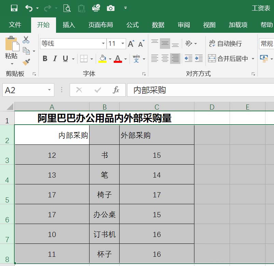
Task: Apply yellow fill color bucket
Action: pos(102,58)
